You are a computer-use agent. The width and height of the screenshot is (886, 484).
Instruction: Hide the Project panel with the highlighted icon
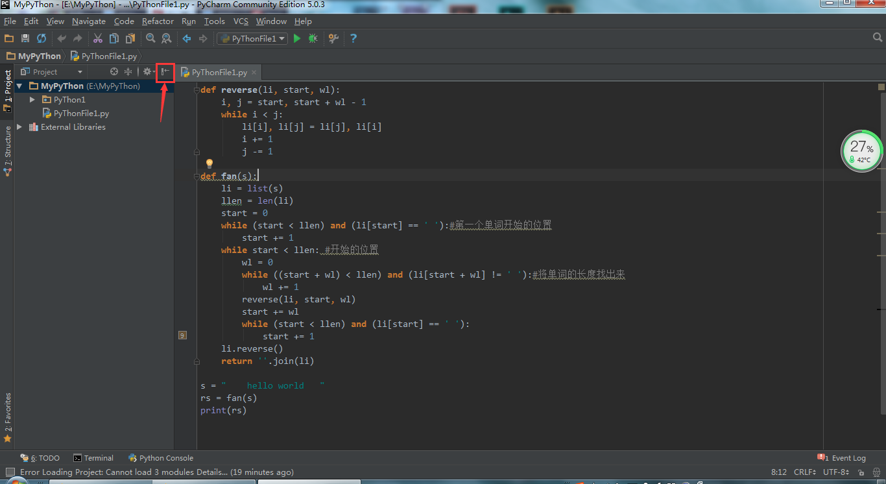tap(165, 71)
